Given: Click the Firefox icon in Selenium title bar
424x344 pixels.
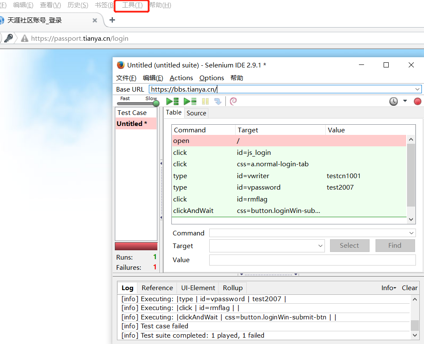Looking at the screenshot, I should pyautogui.click(x=121, y=65).
